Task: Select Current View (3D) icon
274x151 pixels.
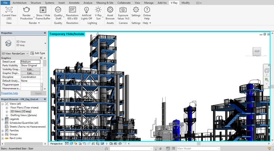Action: pyautogui.click(x=9, y=10)
